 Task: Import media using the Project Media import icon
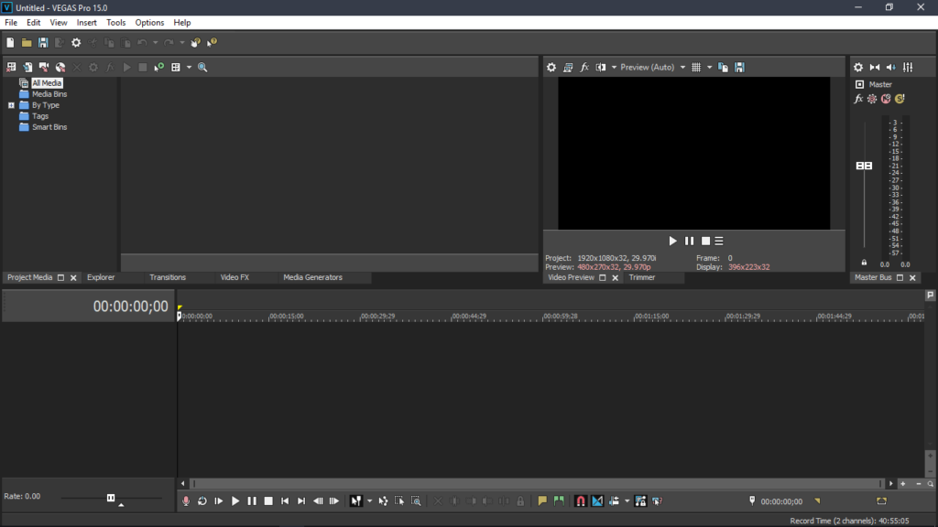tap(27, 67)
